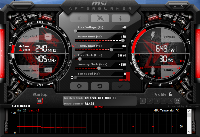Click the thermometer temperature icon
This screenshot has width=200, height=137.
[153, 71]
